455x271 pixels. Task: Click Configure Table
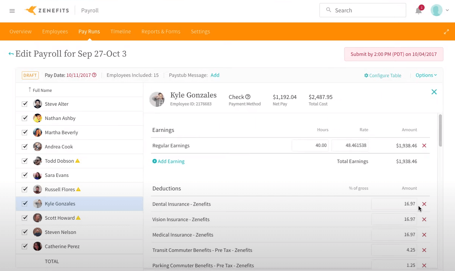click(x=383, y=75)
